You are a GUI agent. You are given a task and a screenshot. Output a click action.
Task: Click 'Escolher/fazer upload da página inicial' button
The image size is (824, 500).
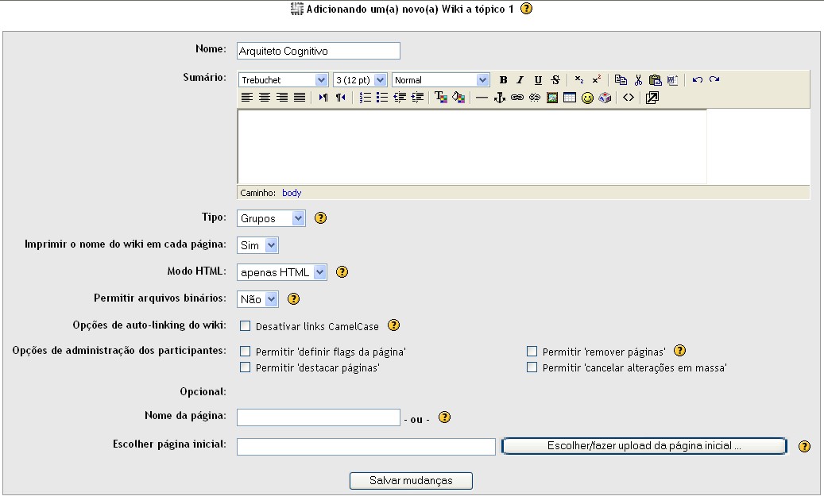tap(644, 446)
